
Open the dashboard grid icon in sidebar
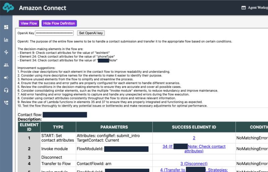point(6,27)
